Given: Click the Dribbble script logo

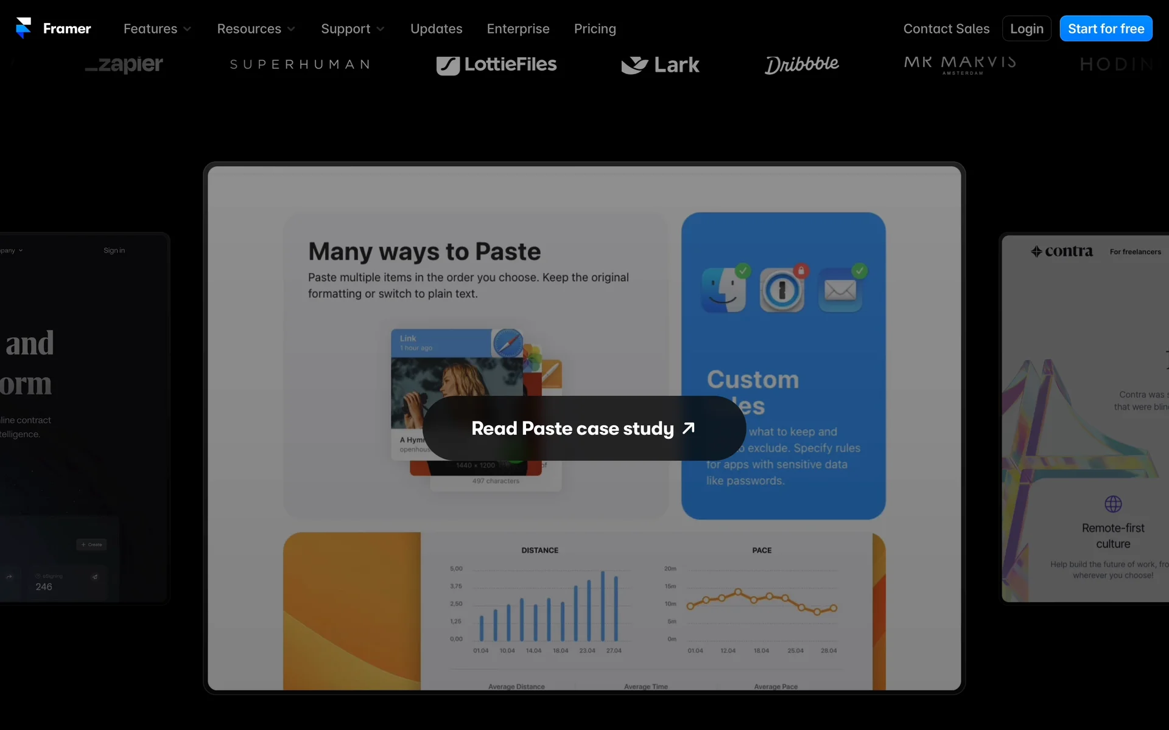Looking at the screenshot, I should pyautogui.click(x=802, y=64).
